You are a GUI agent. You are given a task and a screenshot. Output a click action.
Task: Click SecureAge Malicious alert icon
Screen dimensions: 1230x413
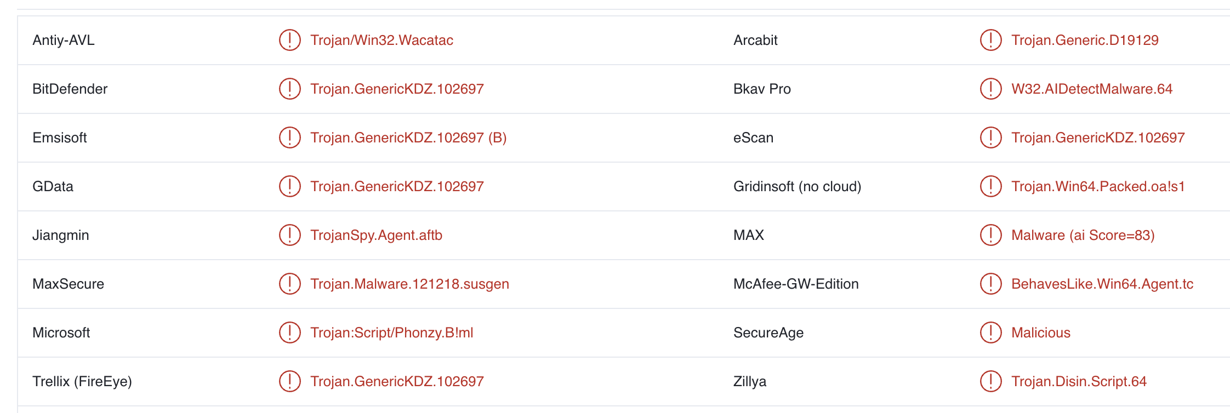pyautogui.click(x=990, y=332)
